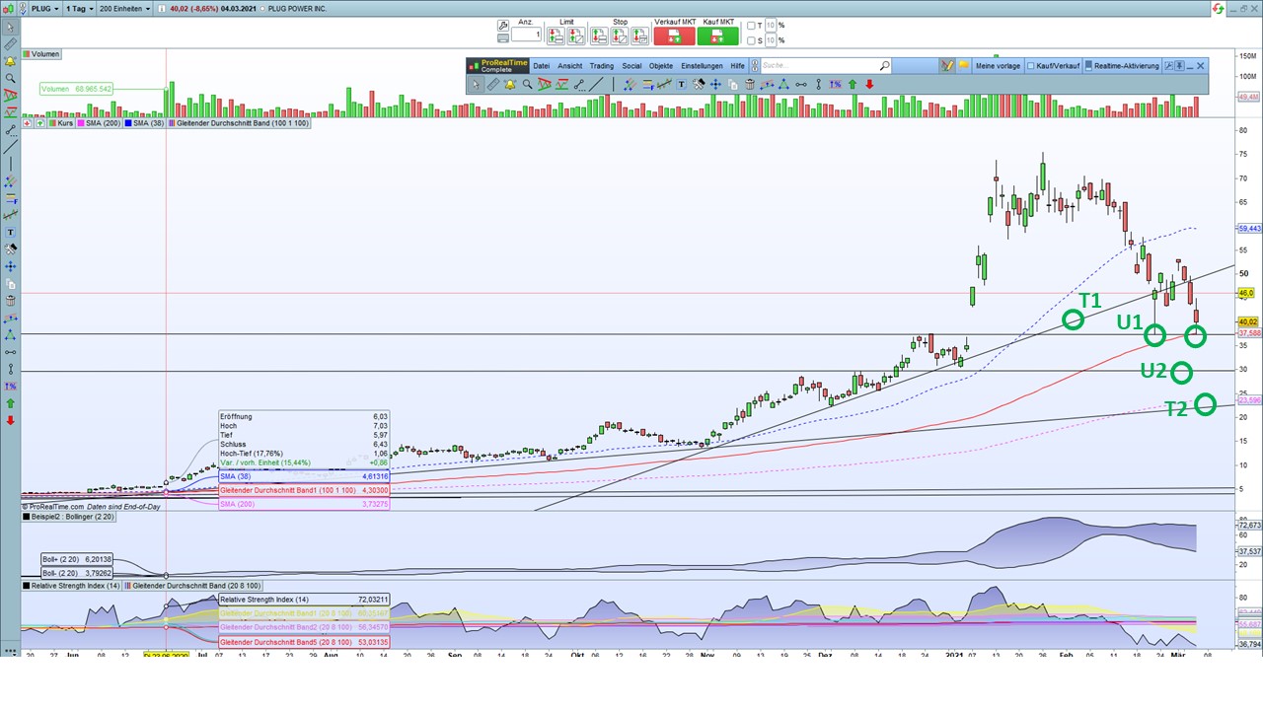Click the green-red refresh arrows icon

coord(1218,8)
